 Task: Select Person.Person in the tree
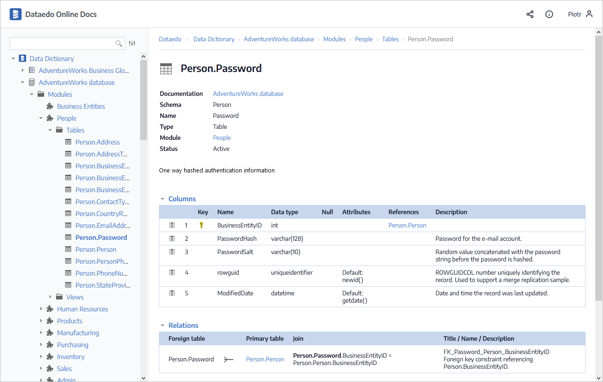click(x=96, y=249)
